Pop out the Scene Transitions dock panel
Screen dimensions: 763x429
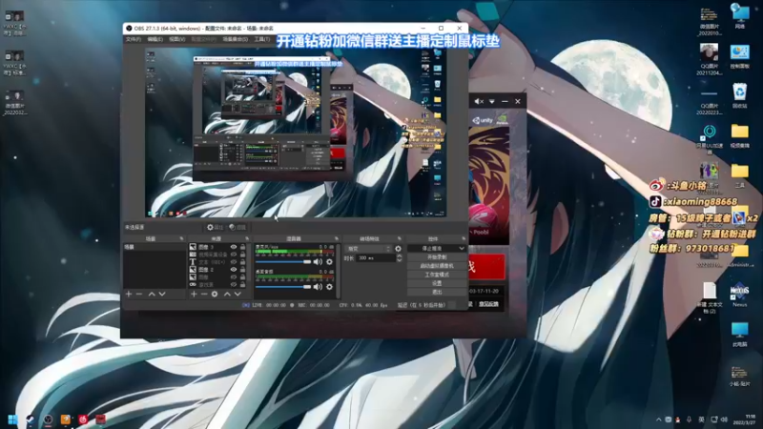click(400, 239)
